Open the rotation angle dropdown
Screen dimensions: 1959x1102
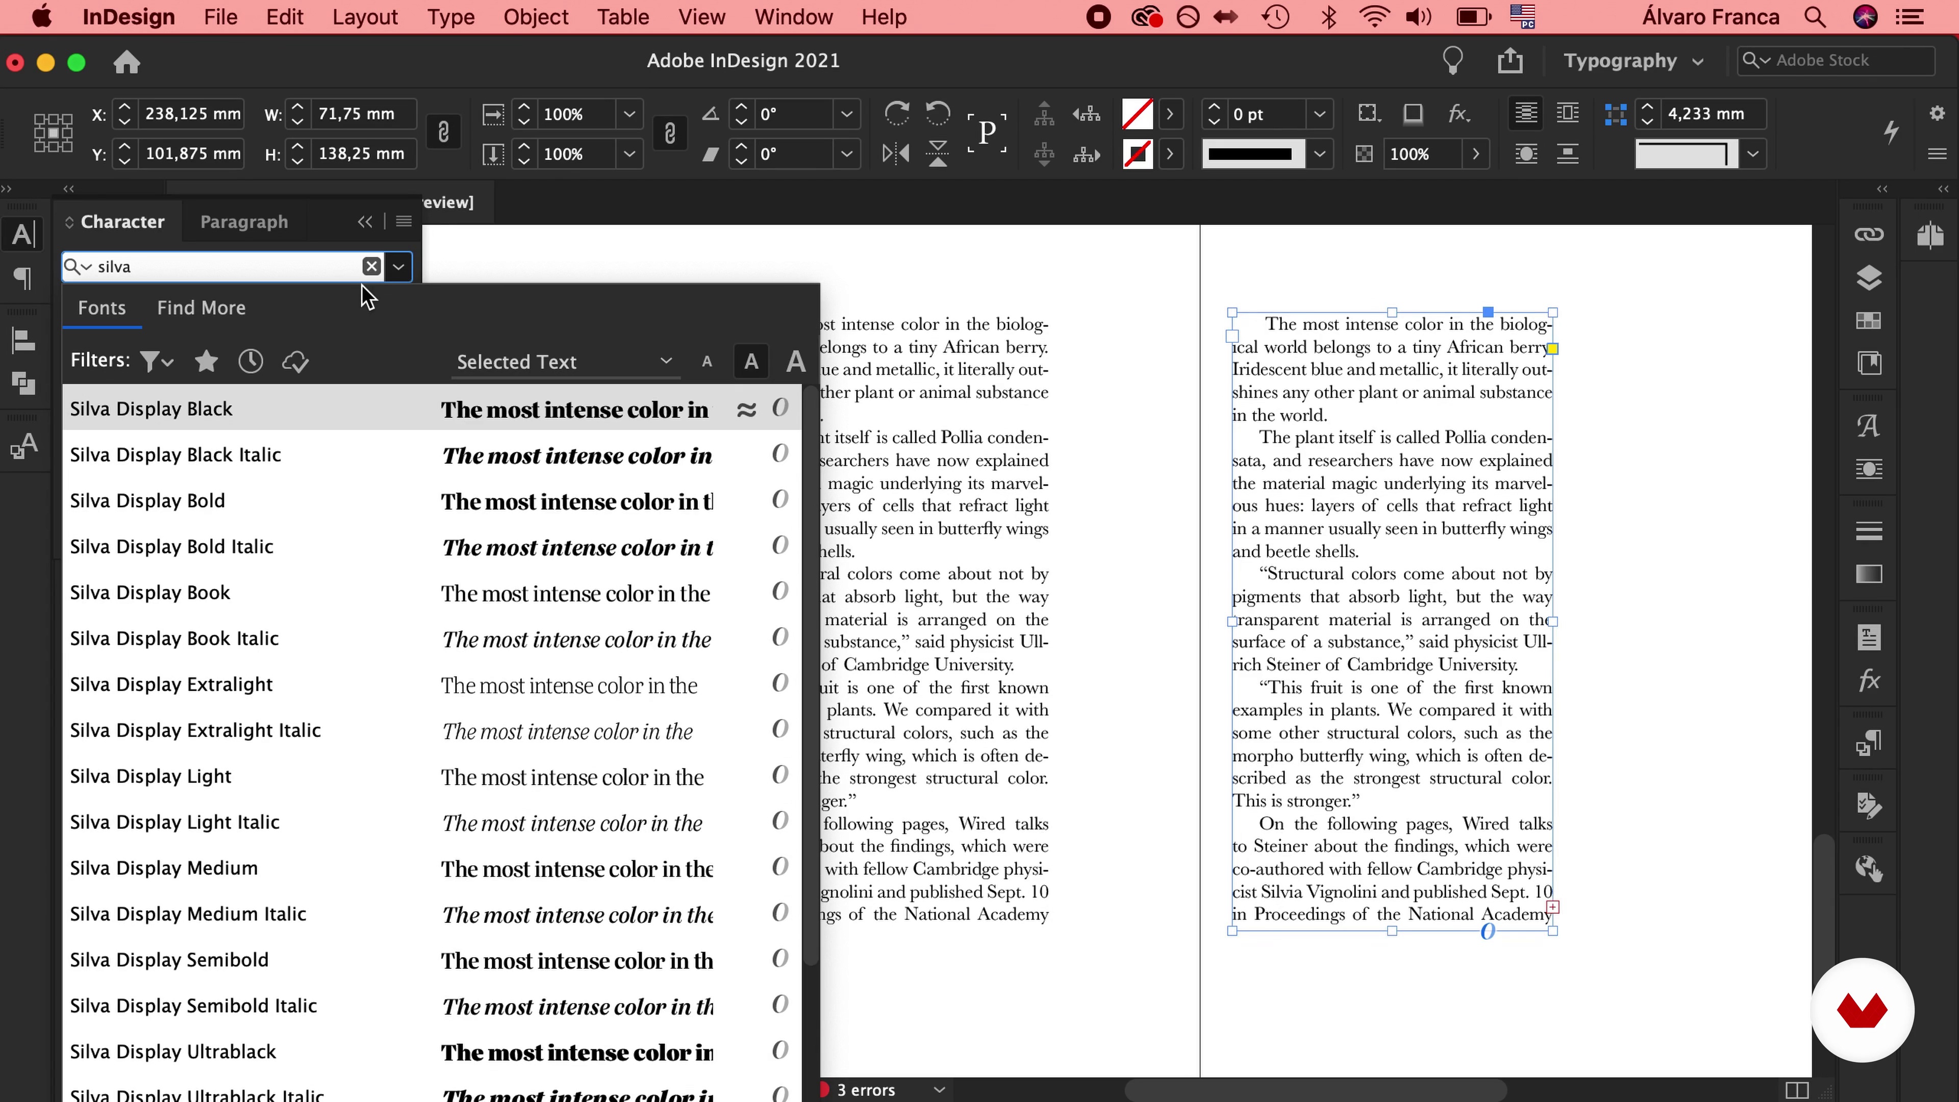(x=846, y=114)
